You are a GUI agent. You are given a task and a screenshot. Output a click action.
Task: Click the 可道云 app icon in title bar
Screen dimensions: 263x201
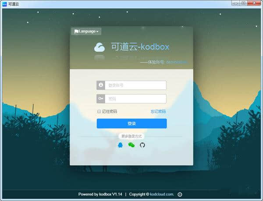[4, 4]
